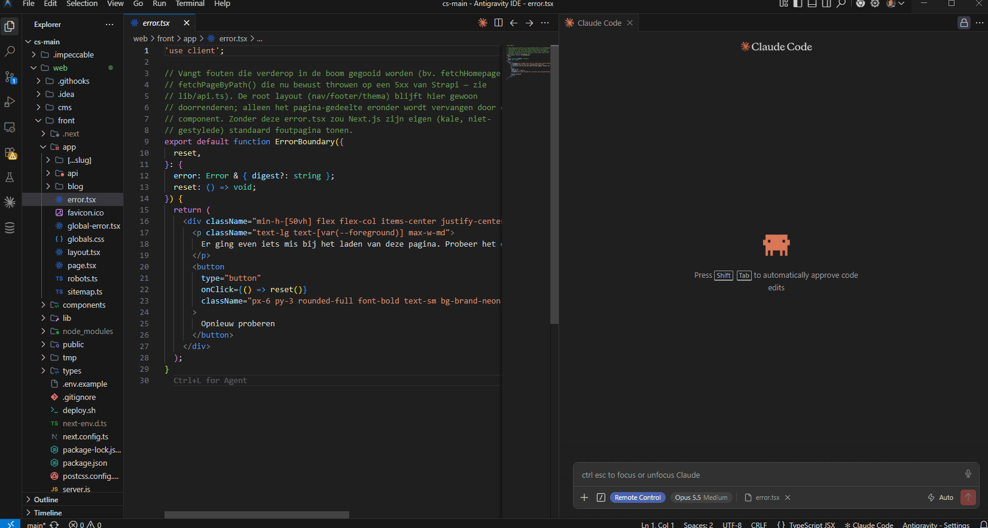Open editor more actions menu
This screenshot has height=528, width=988.
[545, 23]
